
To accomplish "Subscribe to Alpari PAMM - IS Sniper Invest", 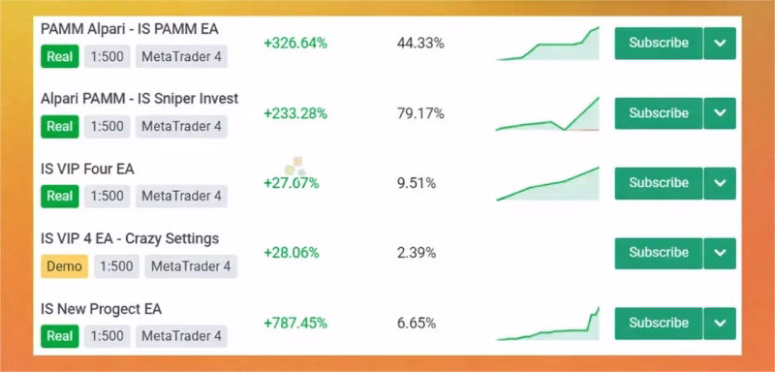I will pos(659,113).
